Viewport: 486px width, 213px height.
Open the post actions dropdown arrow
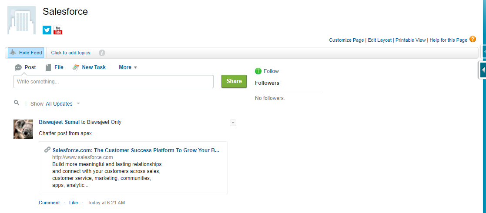(x=233, y=123)
